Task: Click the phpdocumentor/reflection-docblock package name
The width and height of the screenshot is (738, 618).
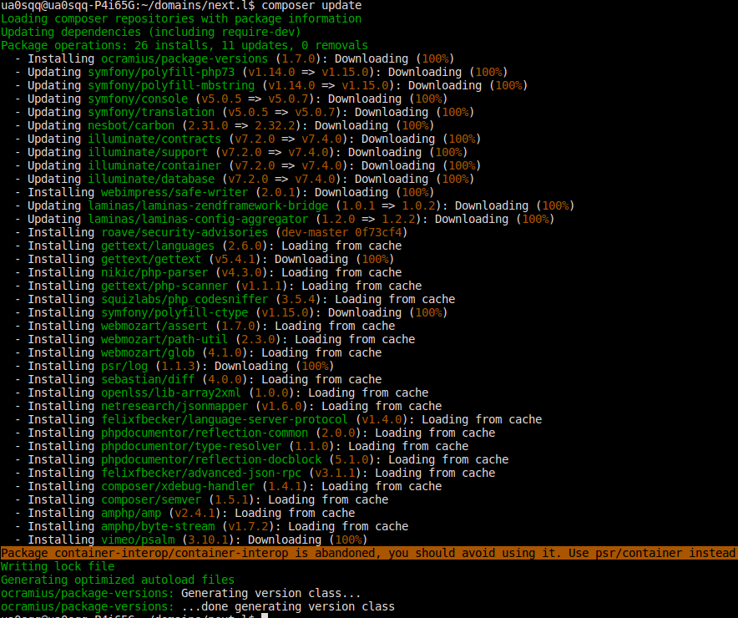Action: [211, 459]
